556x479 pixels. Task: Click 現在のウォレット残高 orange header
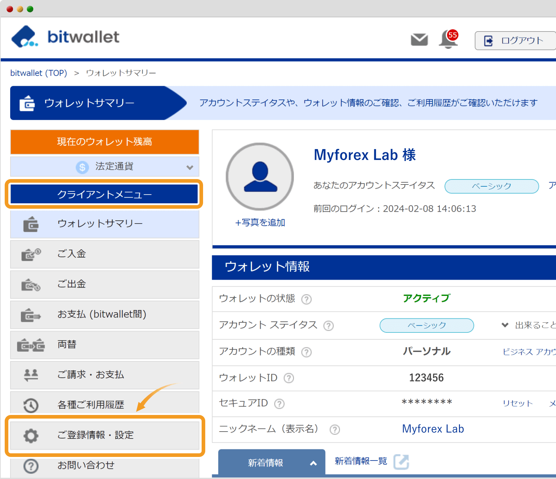105,142
